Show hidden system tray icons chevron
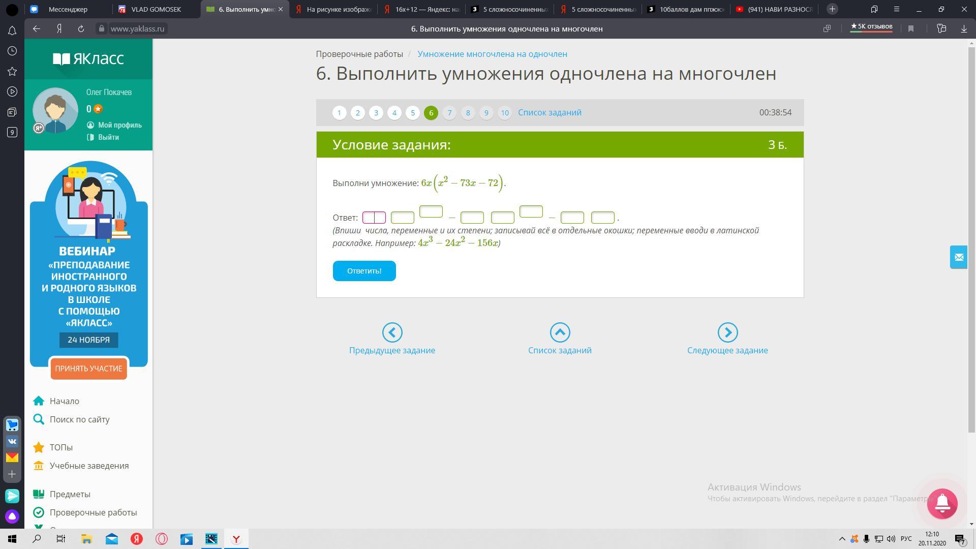This screenshot has width=976, height=549. coord(842,539)
